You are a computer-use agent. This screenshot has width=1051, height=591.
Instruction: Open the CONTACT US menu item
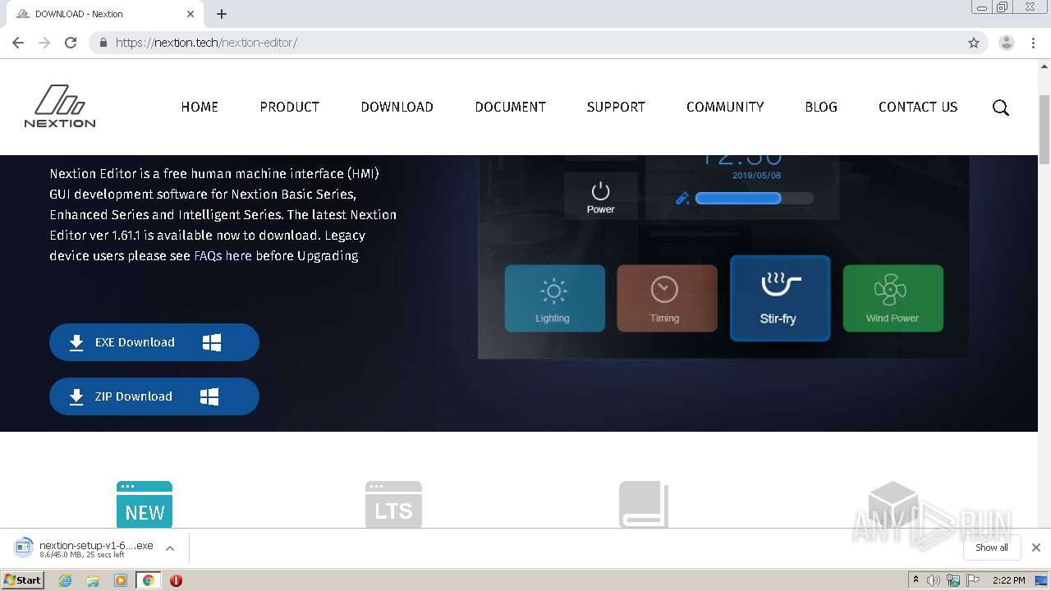pyautogui.click(x=918, y=108)
